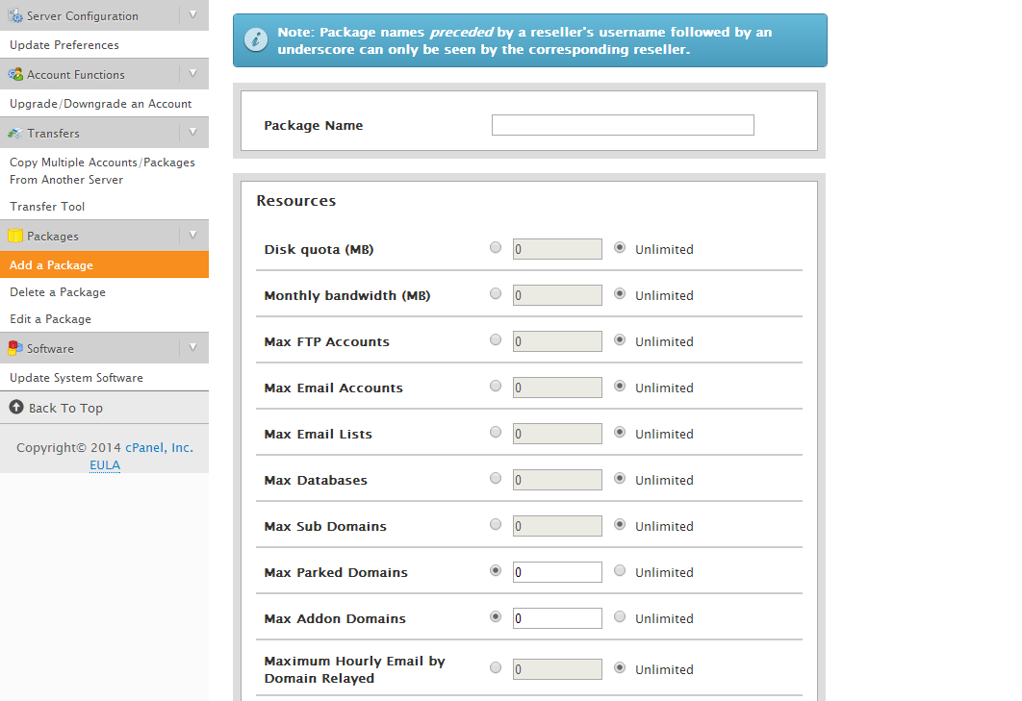Click the info icon in the note banner
Screen dimensions: 1022x701
tap(255, 39)
